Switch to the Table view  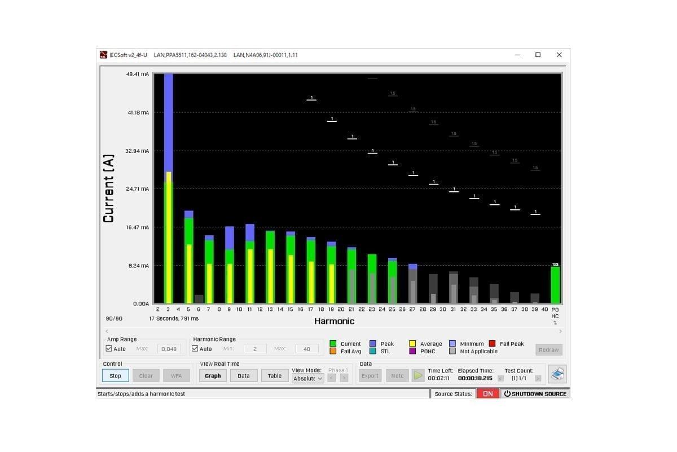click(274, 375)
